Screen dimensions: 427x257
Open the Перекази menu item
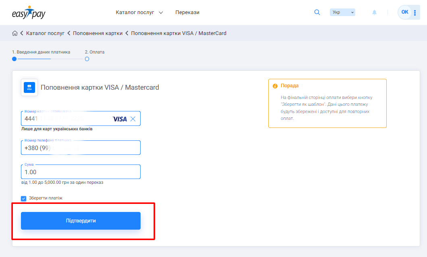187,12
